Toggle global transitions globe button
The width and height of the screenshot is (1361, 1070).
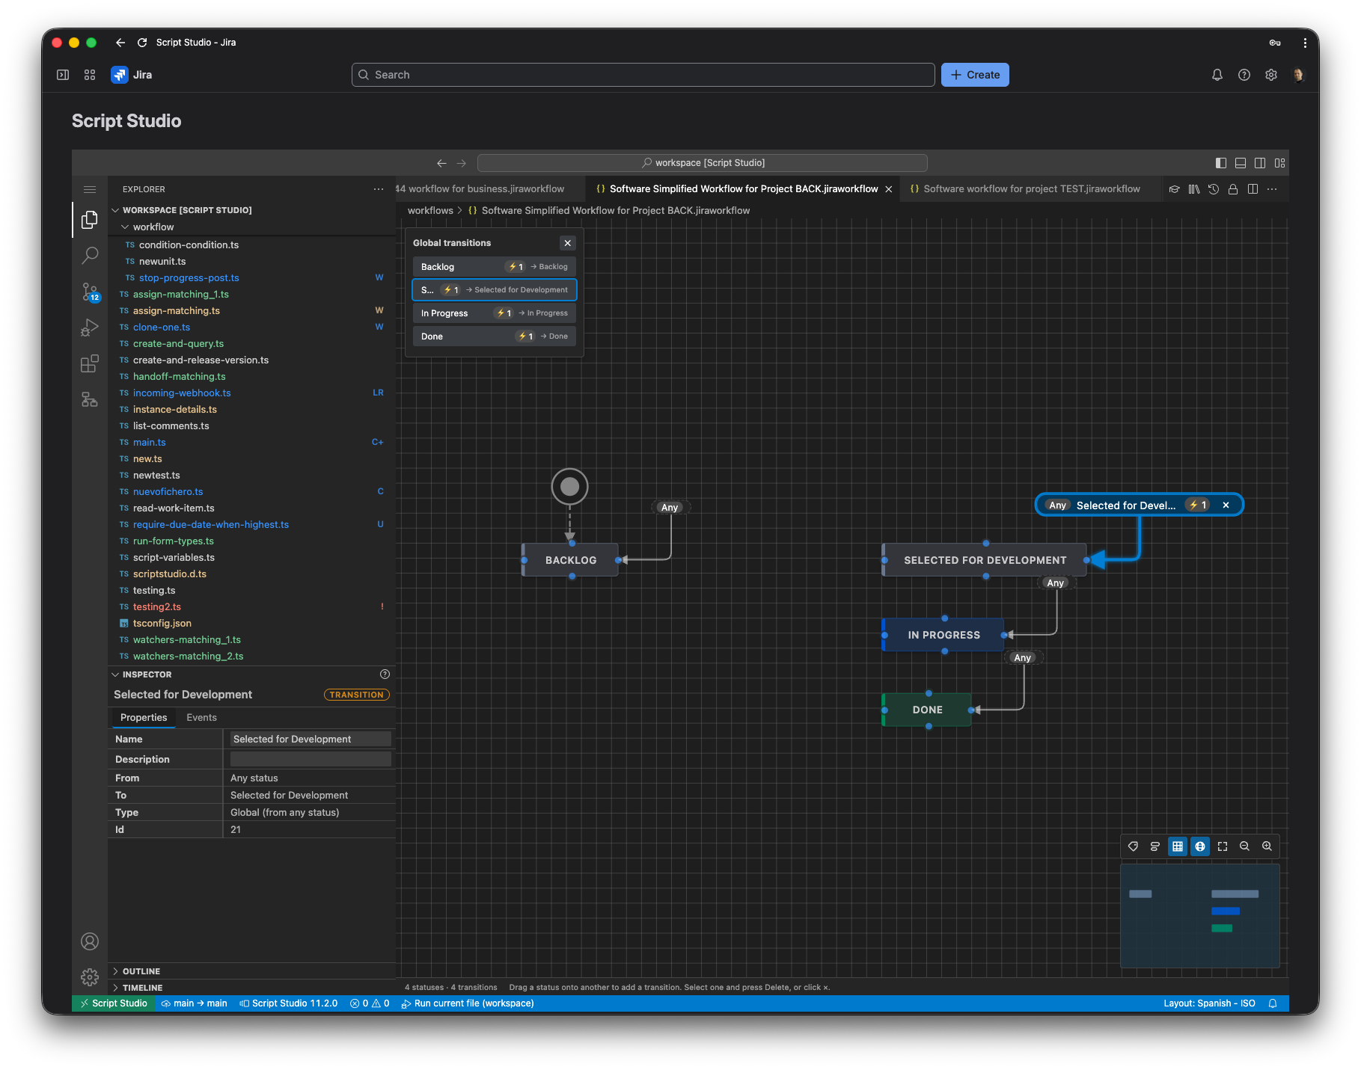1200,846
